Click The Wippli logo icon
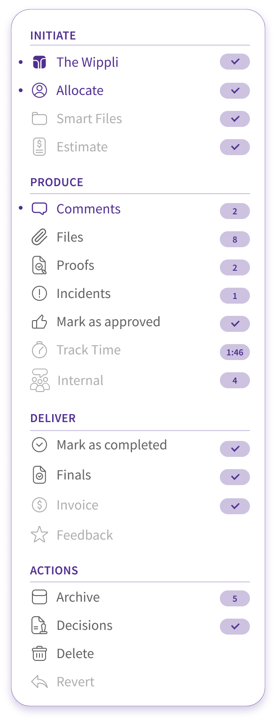Image resolution: width=280 pixels, height=722 pixels. coord(39,62)
